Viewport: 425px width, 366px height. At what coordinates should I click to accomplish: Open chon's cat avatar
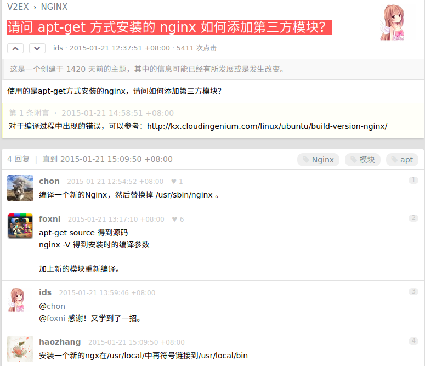point(20,188)
